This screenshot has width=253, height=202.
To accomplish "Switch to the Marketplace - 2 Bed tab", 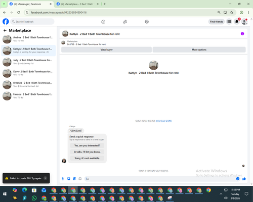I will click(77, 4).
